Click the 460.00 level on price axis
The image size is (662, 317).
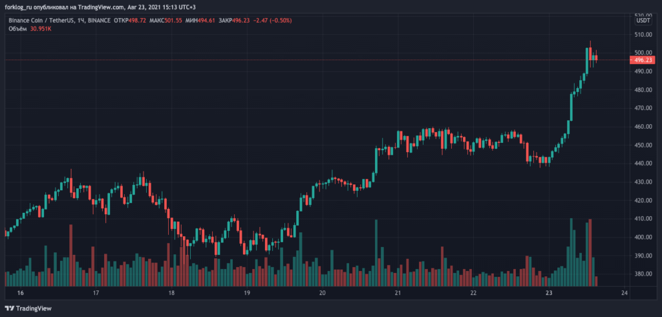tap(642, 127)
